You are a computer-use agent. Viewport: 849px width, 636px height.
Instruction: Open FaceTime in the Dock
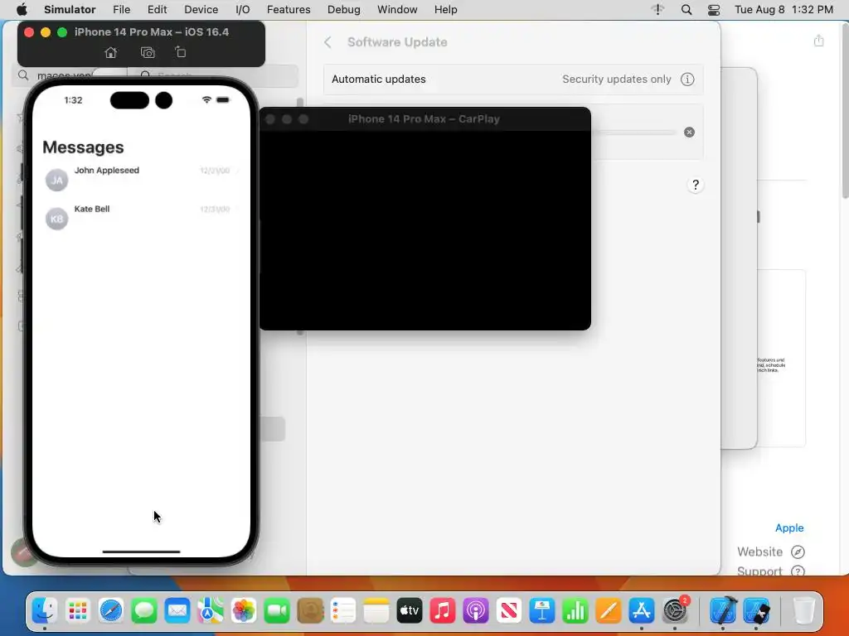[277, 611]
